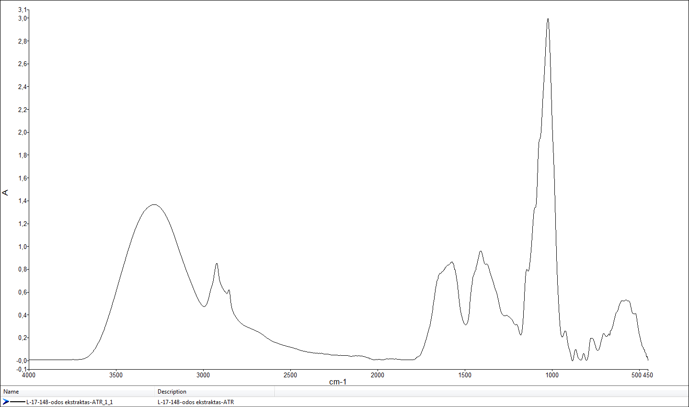Image resolution: width=689 pixels, height=407 pixels.
Task: Select description cell L-17-148-odos ekstraktas-ATR
Action: [x=195, y=402]
